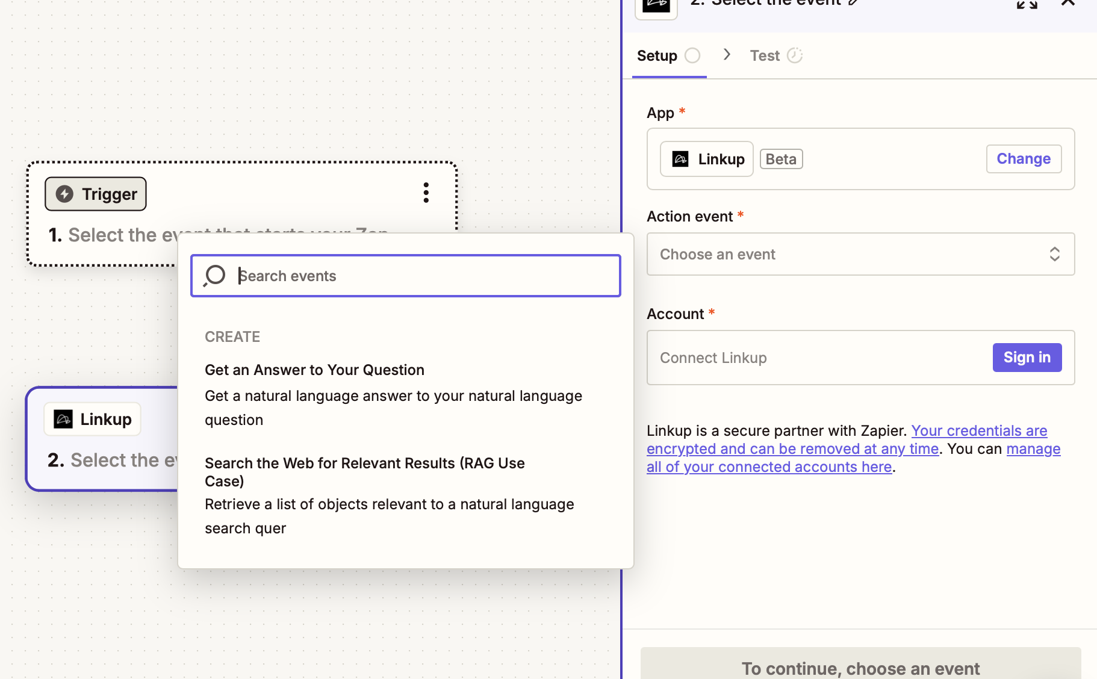Switch to the Test tab
Screen dimensions: 1097x679
(x=775, y=56)
